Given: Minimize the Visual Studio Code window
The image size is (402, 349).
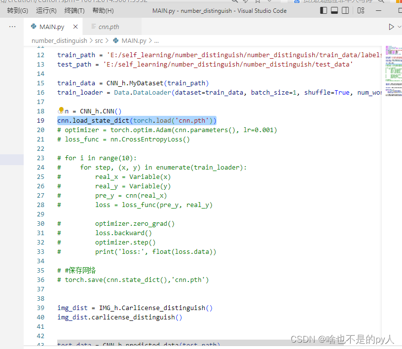Looking at the screenshot, I should pos(378,11).
